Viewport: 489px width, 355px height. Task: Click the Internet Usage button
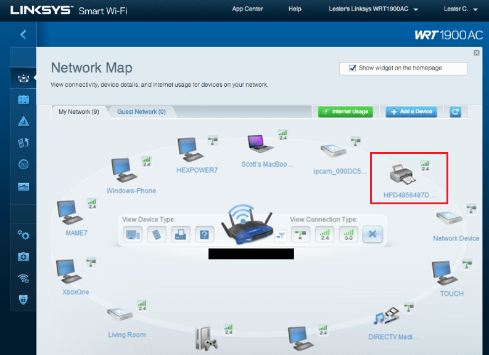point(345,111)
